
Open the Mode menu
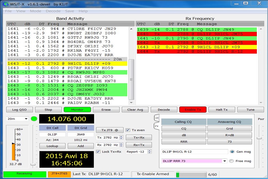click(35, 11)
